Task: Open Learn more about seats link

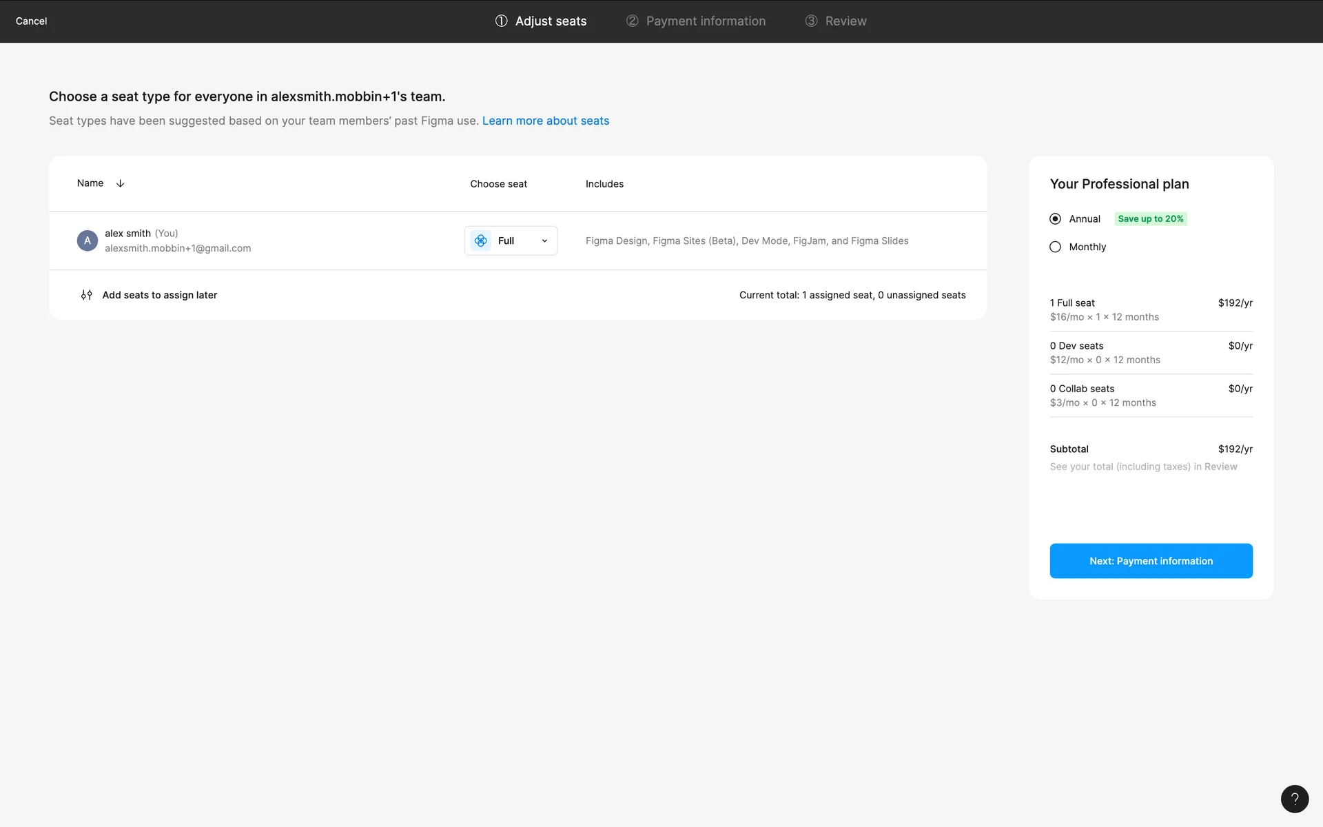Action: (546, 121)
